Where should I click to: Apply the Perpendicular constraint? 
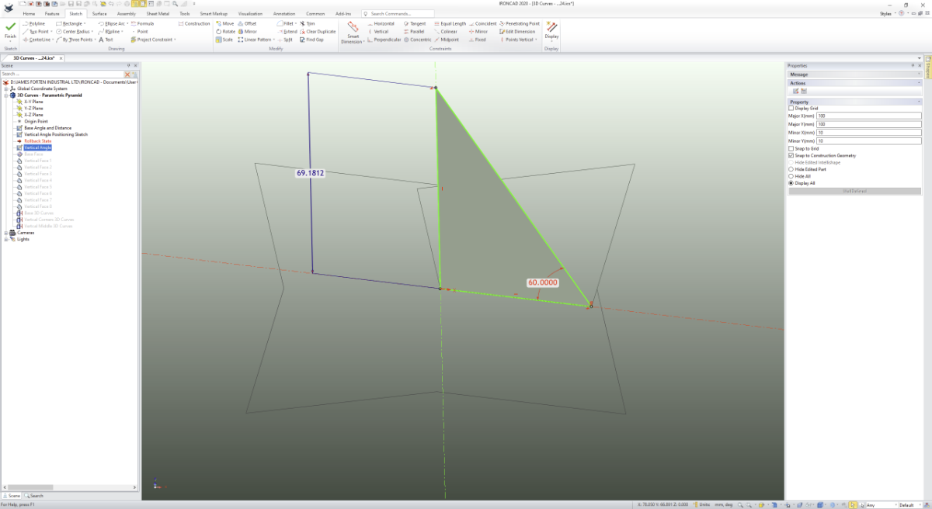coord(384,39)
